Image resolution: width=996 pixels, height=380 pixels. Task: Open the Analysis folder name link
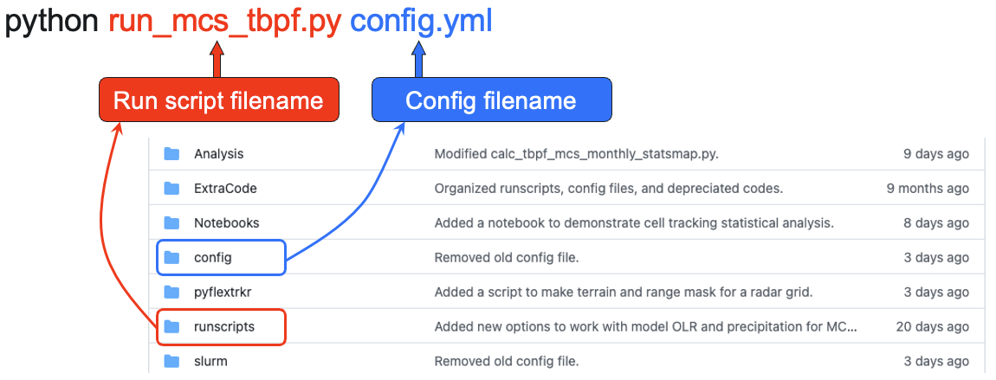tap(218, 154)
